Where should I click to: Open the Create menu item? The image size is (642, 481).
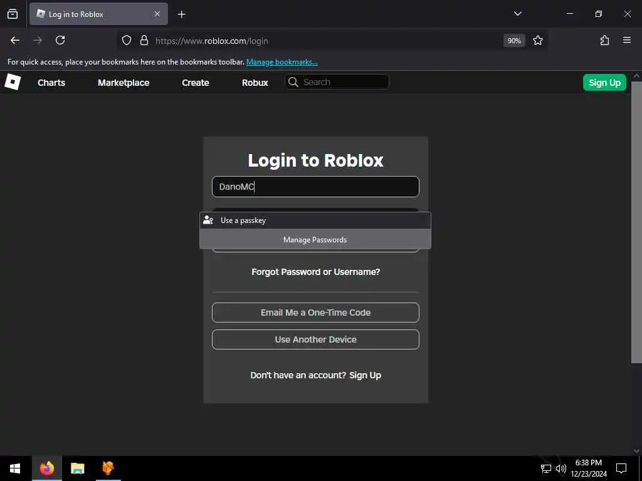pos(196,83)
